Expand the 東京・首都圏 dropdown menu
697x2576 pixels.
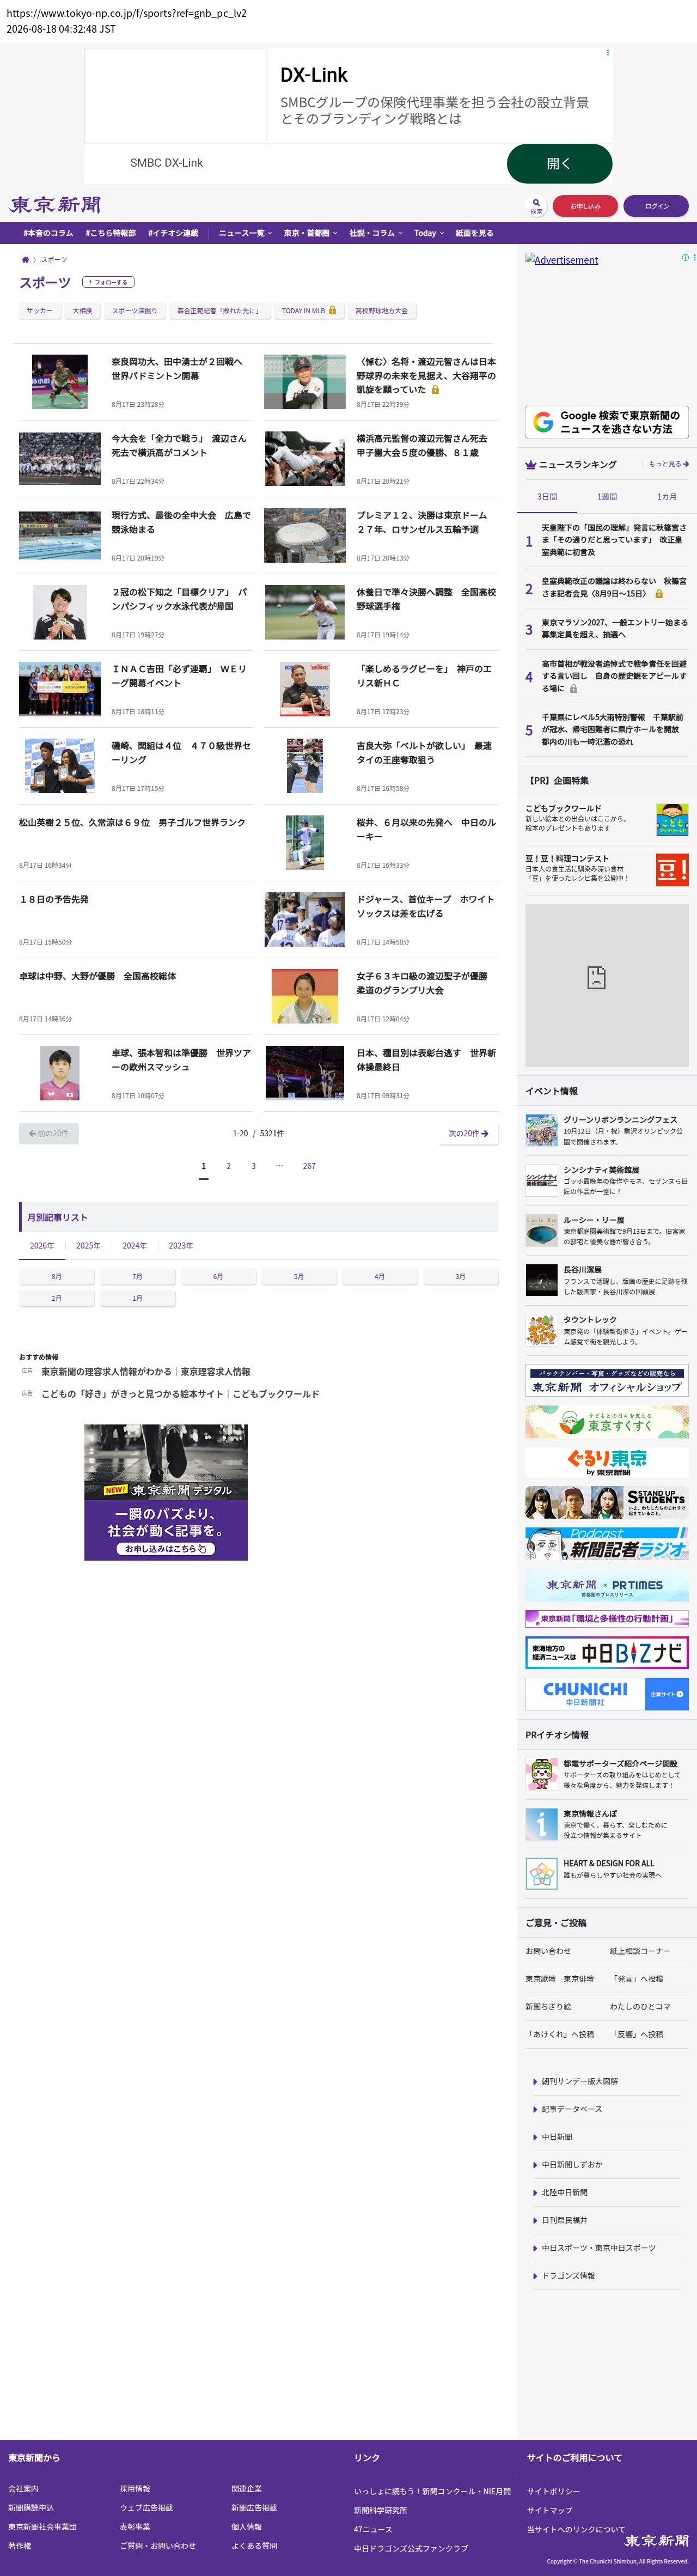(310, 233)
